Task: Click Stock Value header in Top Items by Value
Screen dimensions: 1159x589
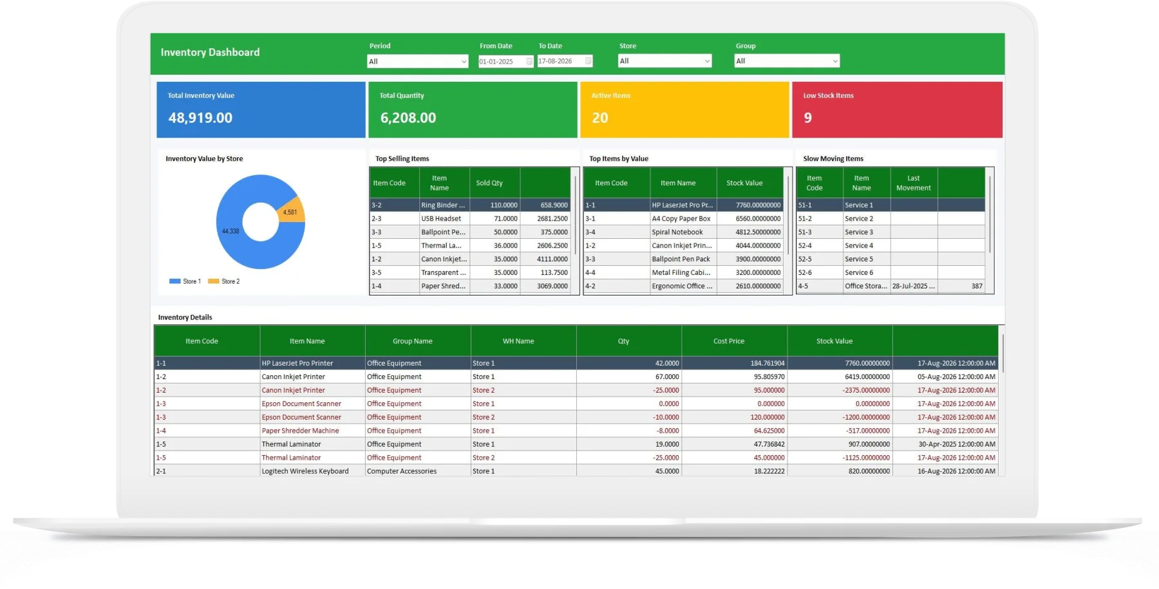Action: click(x=749, y=183)
